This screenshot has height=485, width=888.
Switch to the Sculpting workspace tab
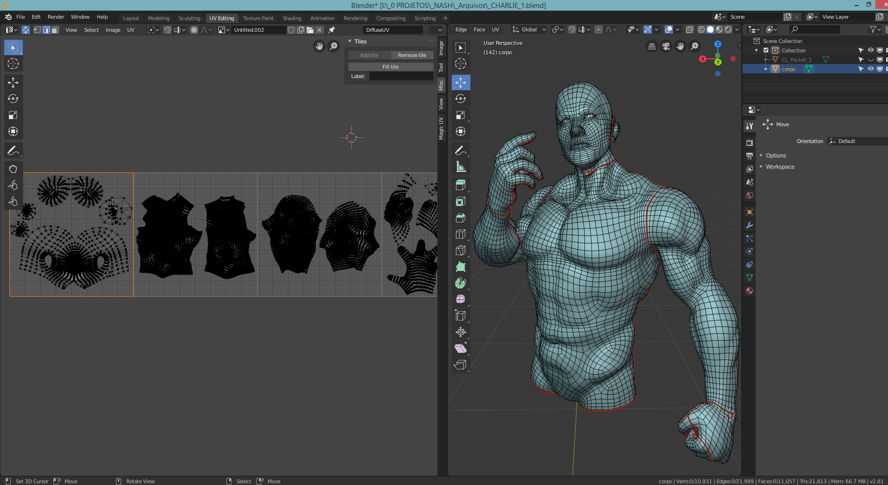tap(189, 18)
